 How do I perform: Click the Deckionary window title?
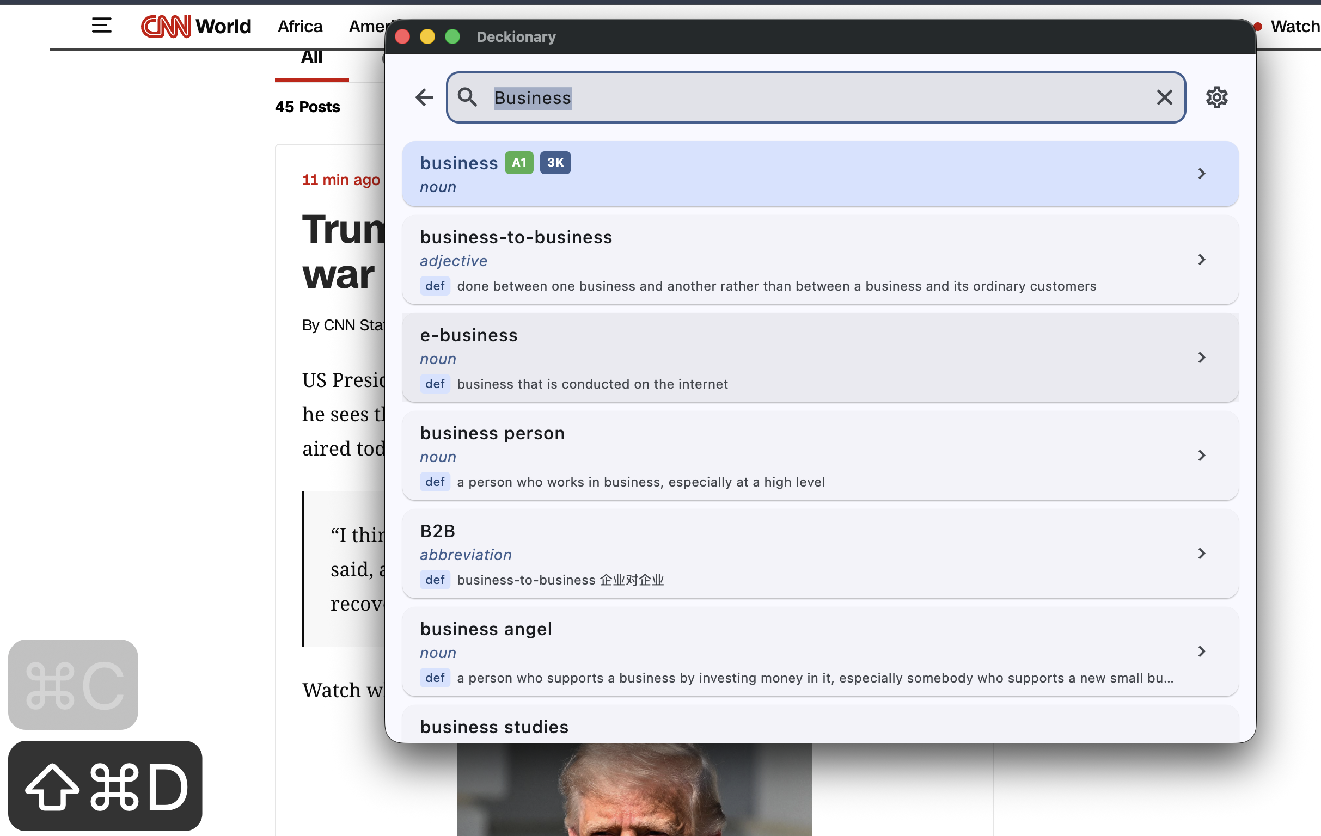point(516,36)
